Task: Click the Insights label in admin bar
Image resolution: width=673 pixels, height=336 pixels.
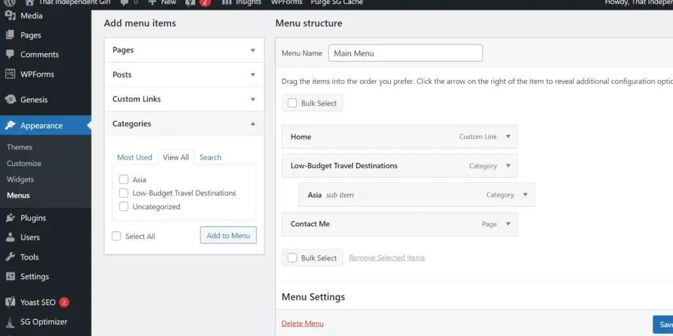Action: tap(248, 3)
